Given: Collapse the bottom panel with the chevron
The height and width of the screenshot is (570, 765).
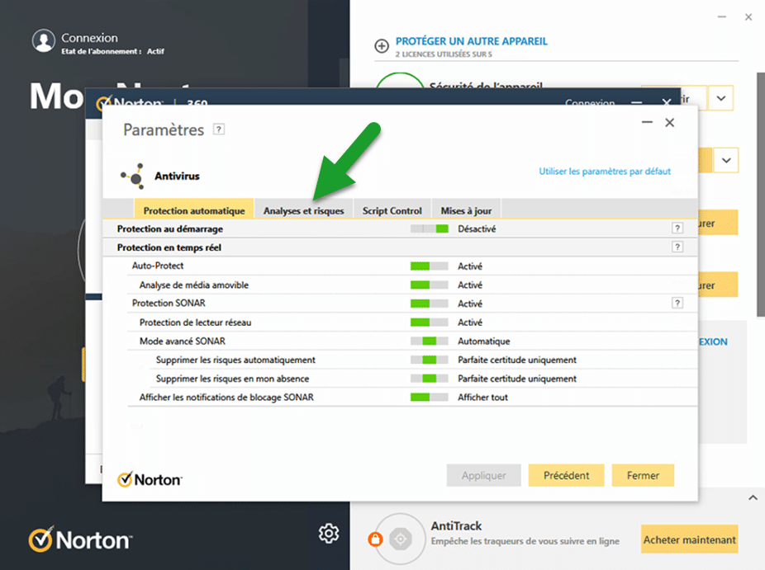Looking at the screenshot, I should click(753, 497).
